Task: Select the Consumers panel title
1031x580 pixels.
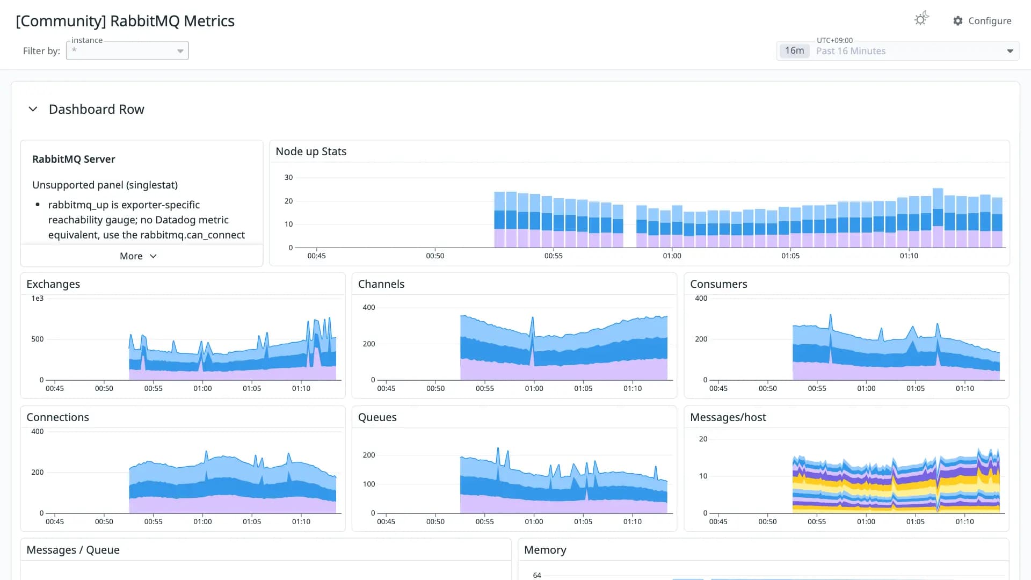Action: tap(718, 284)
